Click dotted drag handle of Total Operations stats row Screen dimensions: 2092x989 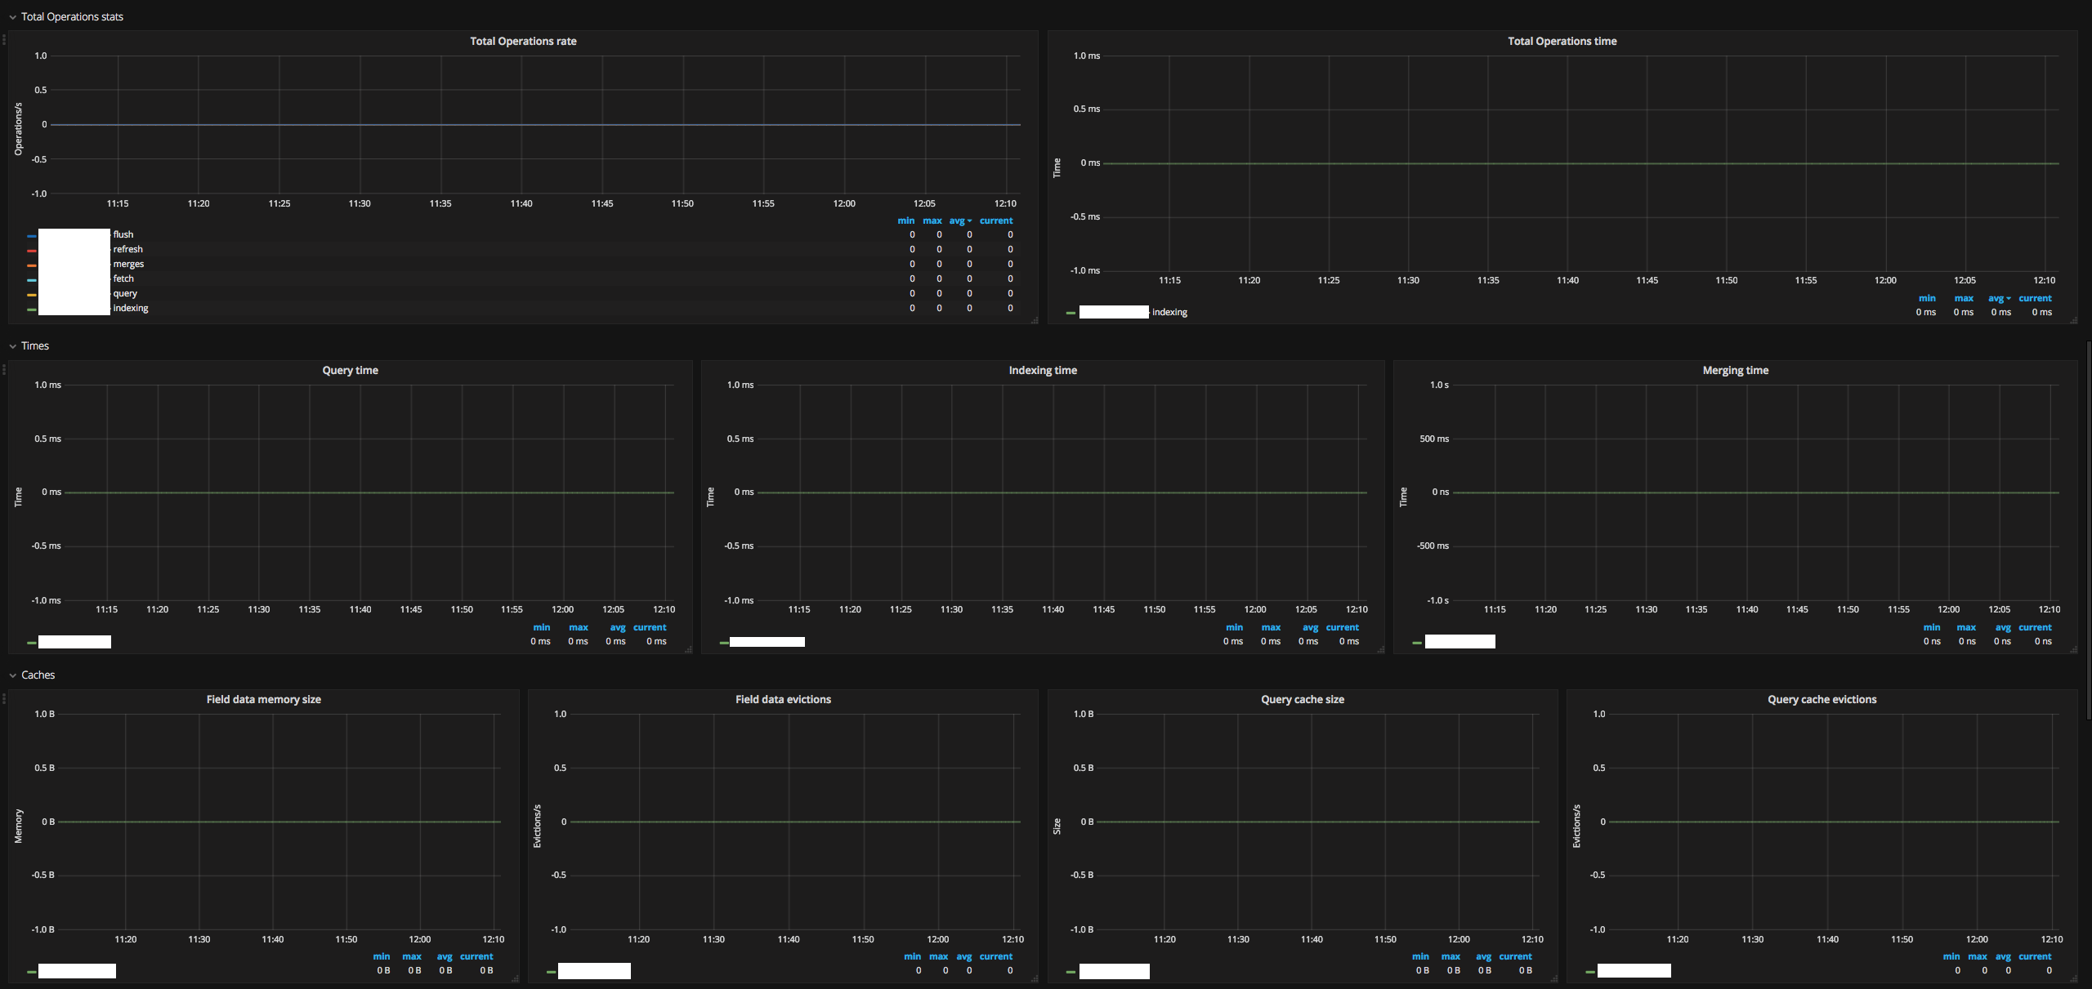4,39
